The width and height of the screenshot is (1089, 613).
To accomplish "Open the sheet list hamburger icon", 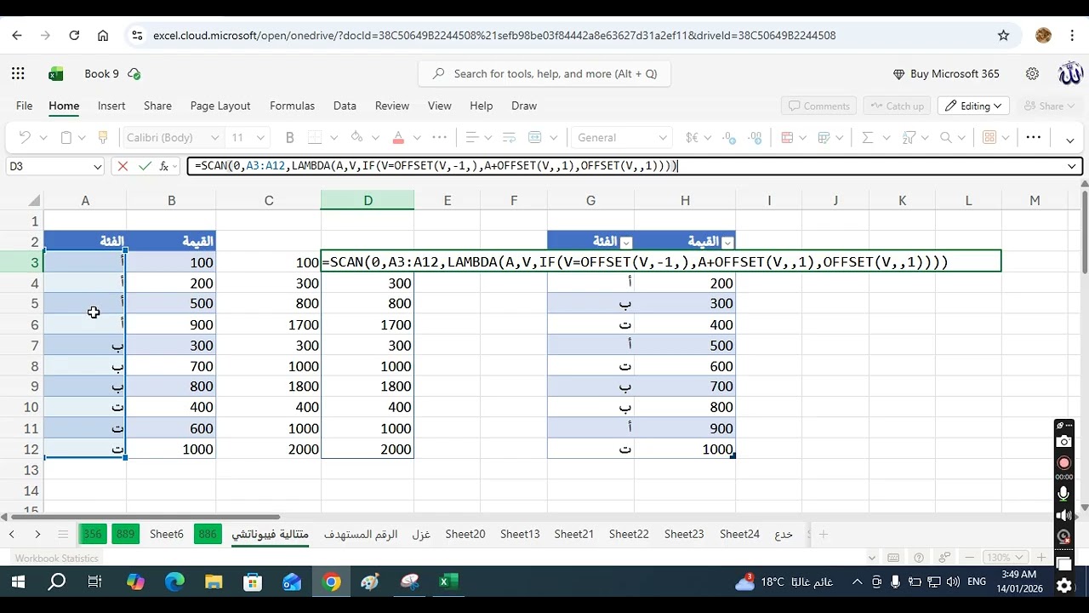I will tap(62, 534).
